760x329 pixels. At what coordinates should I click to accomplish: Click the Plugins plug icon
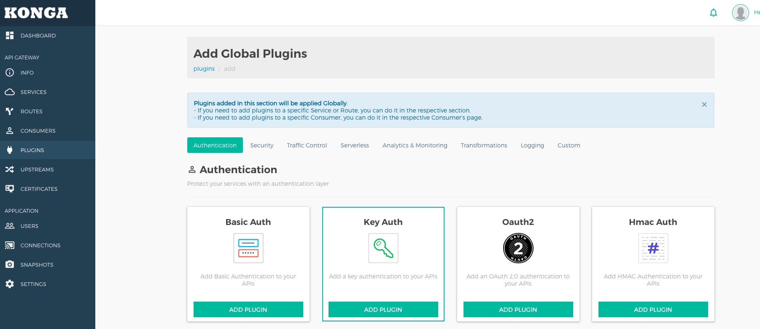10,150
